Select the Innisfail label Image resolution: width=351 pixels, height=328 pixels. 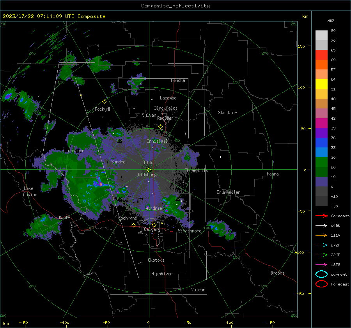[x=157, y=141]
